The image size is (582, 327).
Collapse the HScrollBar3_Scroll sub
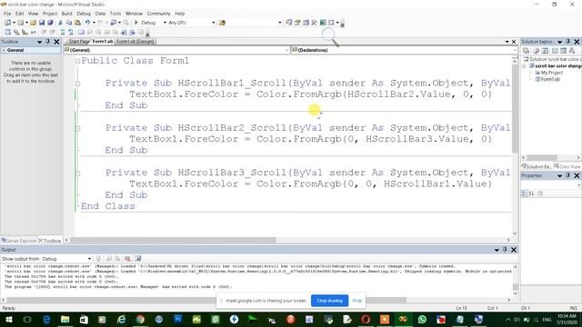coord(77,173)
